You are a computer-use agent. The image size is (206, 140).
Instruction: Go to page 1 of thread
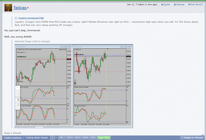tap(52, 137)
